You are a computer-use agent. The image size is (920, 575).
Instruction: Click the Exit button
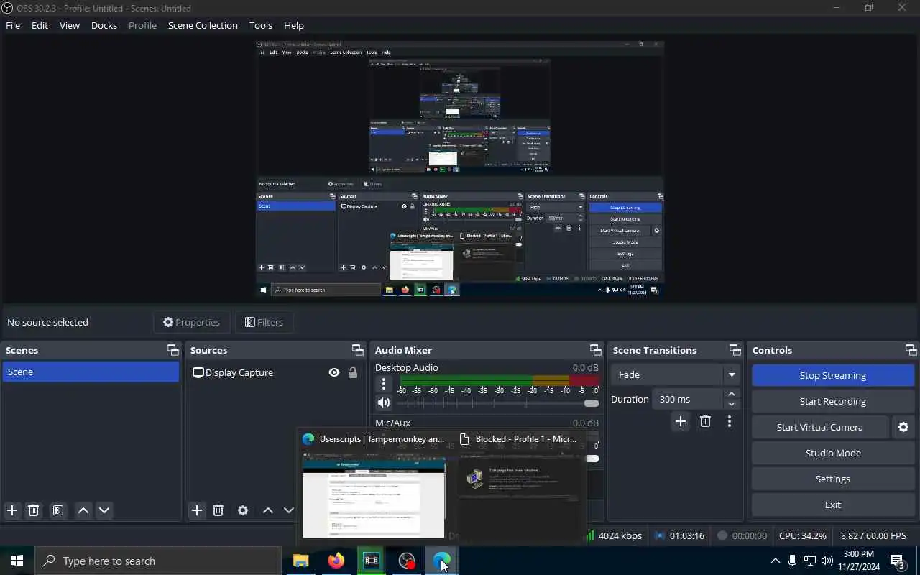point(833,505)
